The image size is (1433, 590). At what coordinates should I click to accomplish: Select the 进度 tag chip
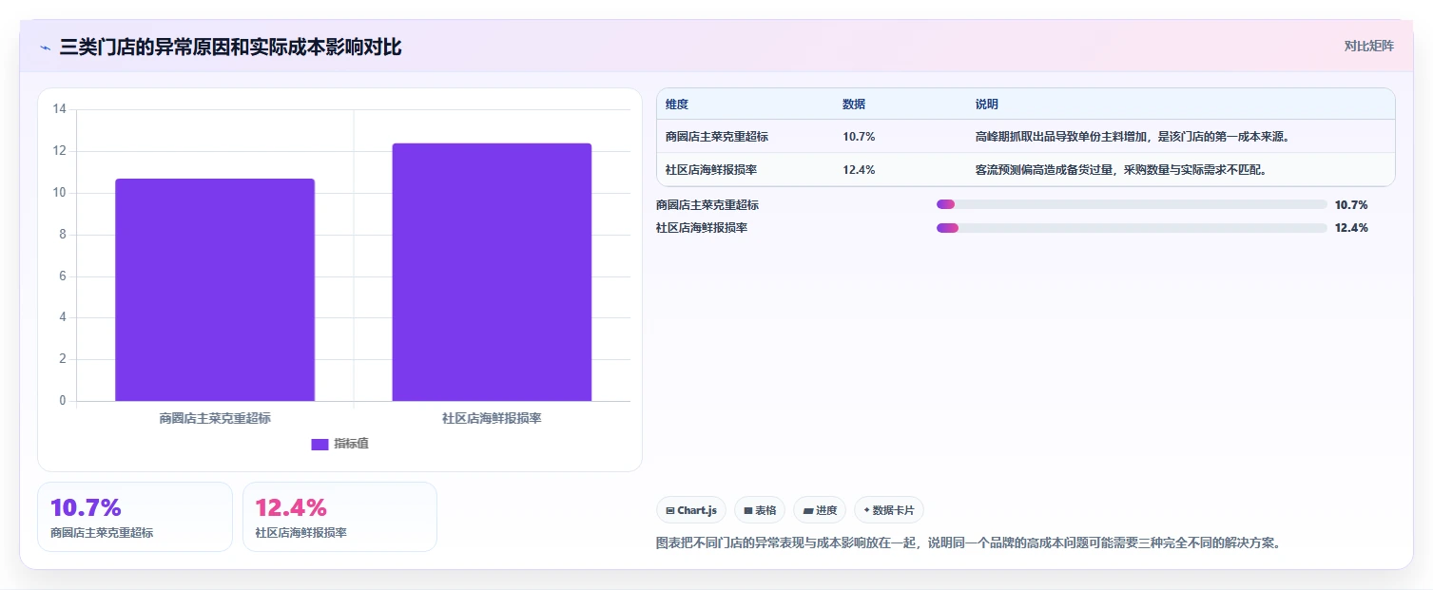point(820,510)
